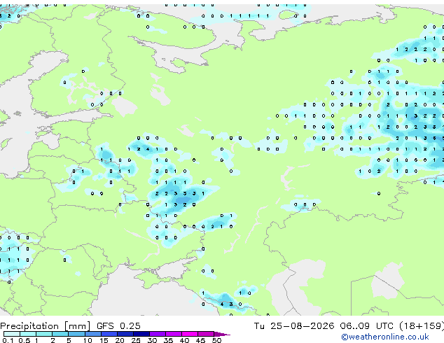
Task: Click the 1 to 2 mm legend swatch
Action: tap(44, 334)
